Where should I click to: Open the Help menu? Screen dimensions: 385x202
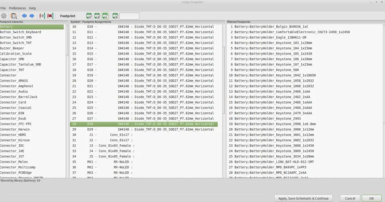32,8
